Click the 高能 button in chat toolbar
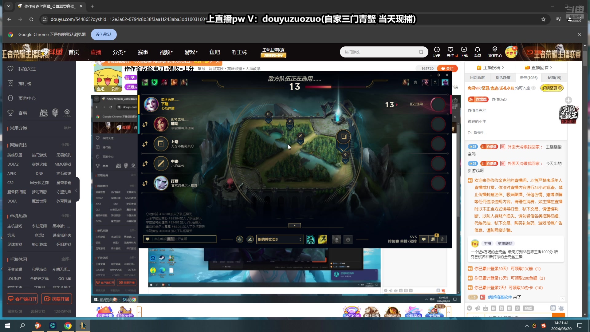Screen dimensions: 590x332 point(528,308)
